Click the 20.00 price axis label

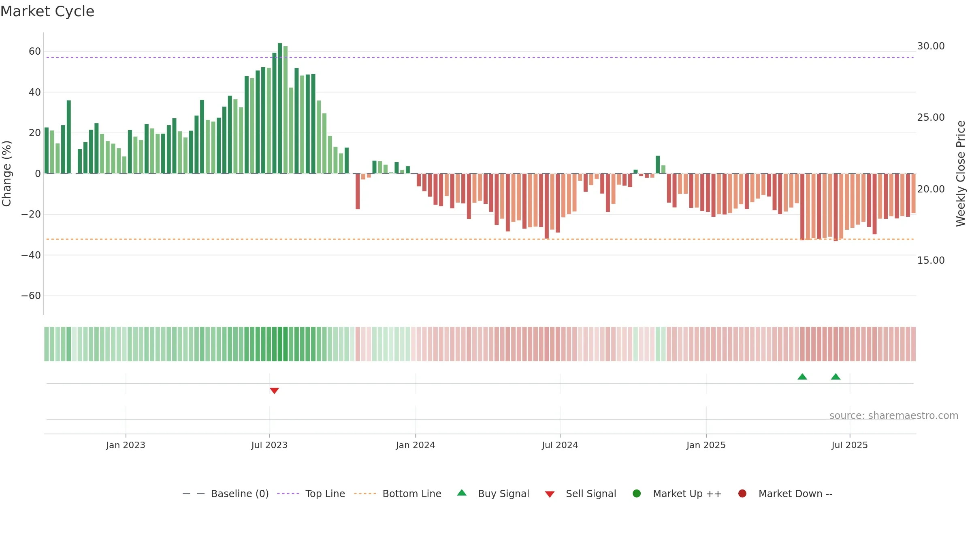[x=931, y=189]
